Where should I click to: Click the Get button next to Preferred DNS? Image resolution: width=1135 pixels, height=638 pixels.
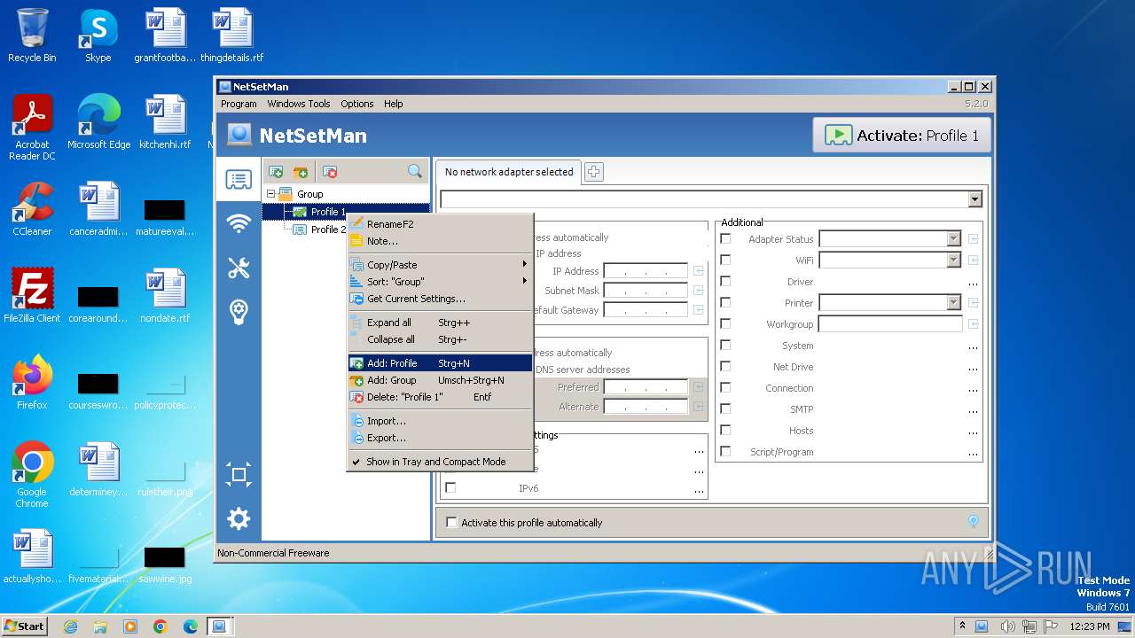699,387
